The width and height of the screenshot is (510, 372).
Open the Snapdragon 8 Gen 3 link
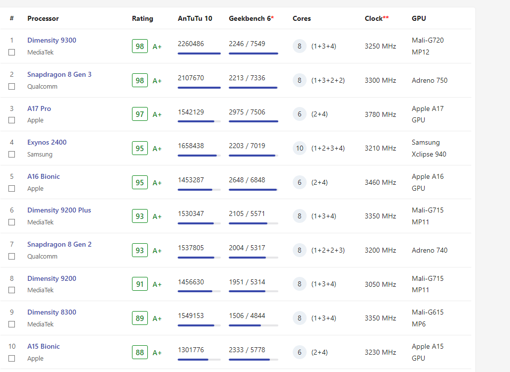point(59,74)
